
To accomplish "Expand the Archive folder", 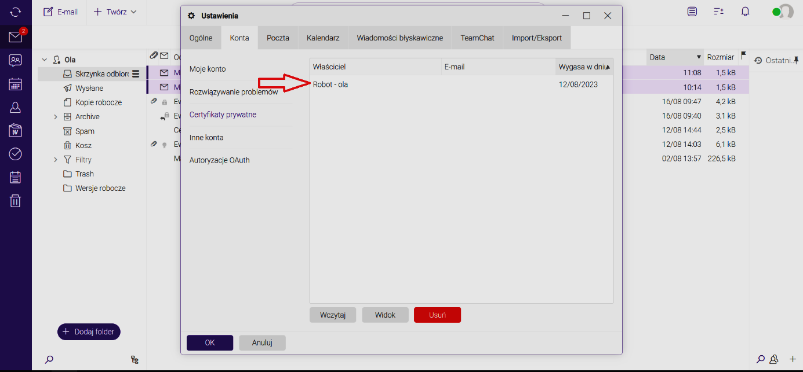I will point(56,117).
